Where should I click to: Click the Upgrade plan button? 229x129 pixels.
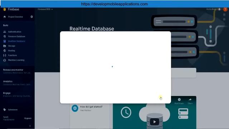(x=28, y=118)
